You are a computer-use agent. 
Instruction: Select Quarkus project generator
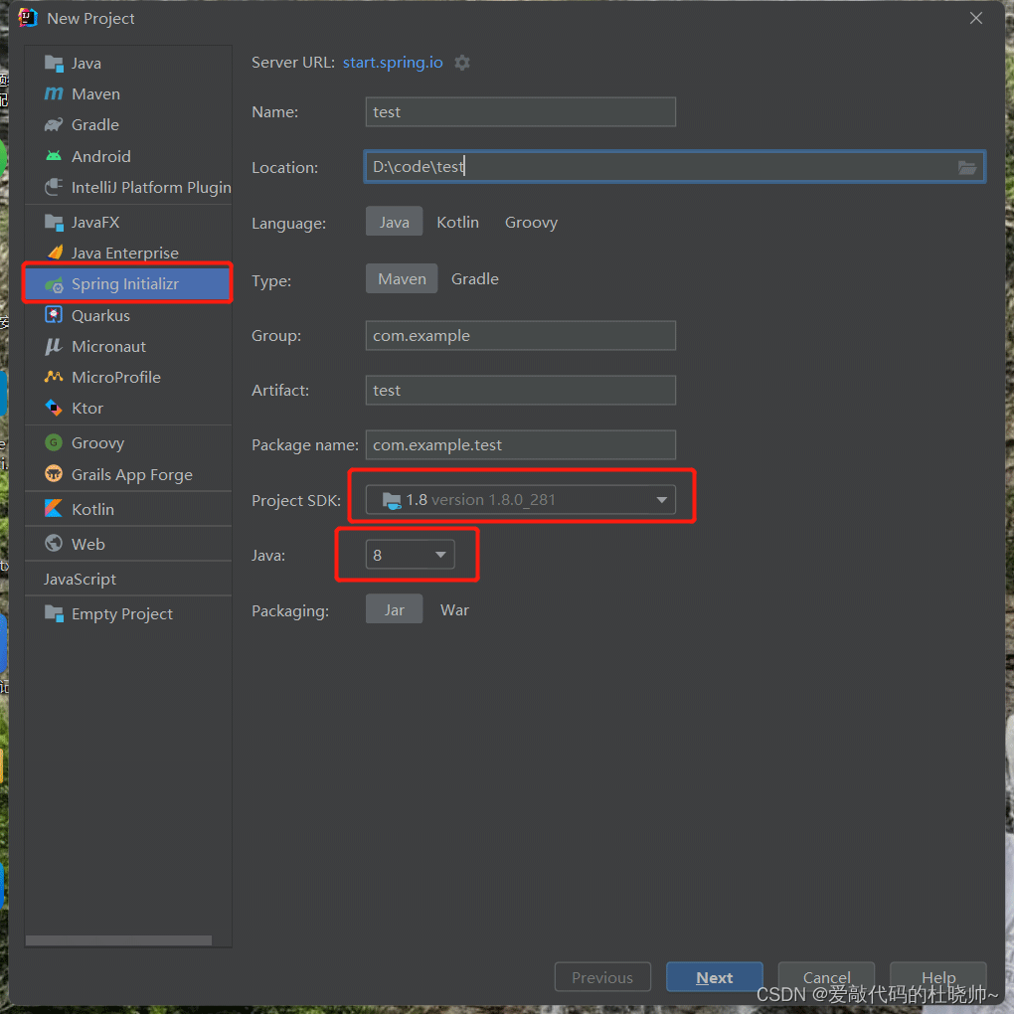[x=128, y=315]
